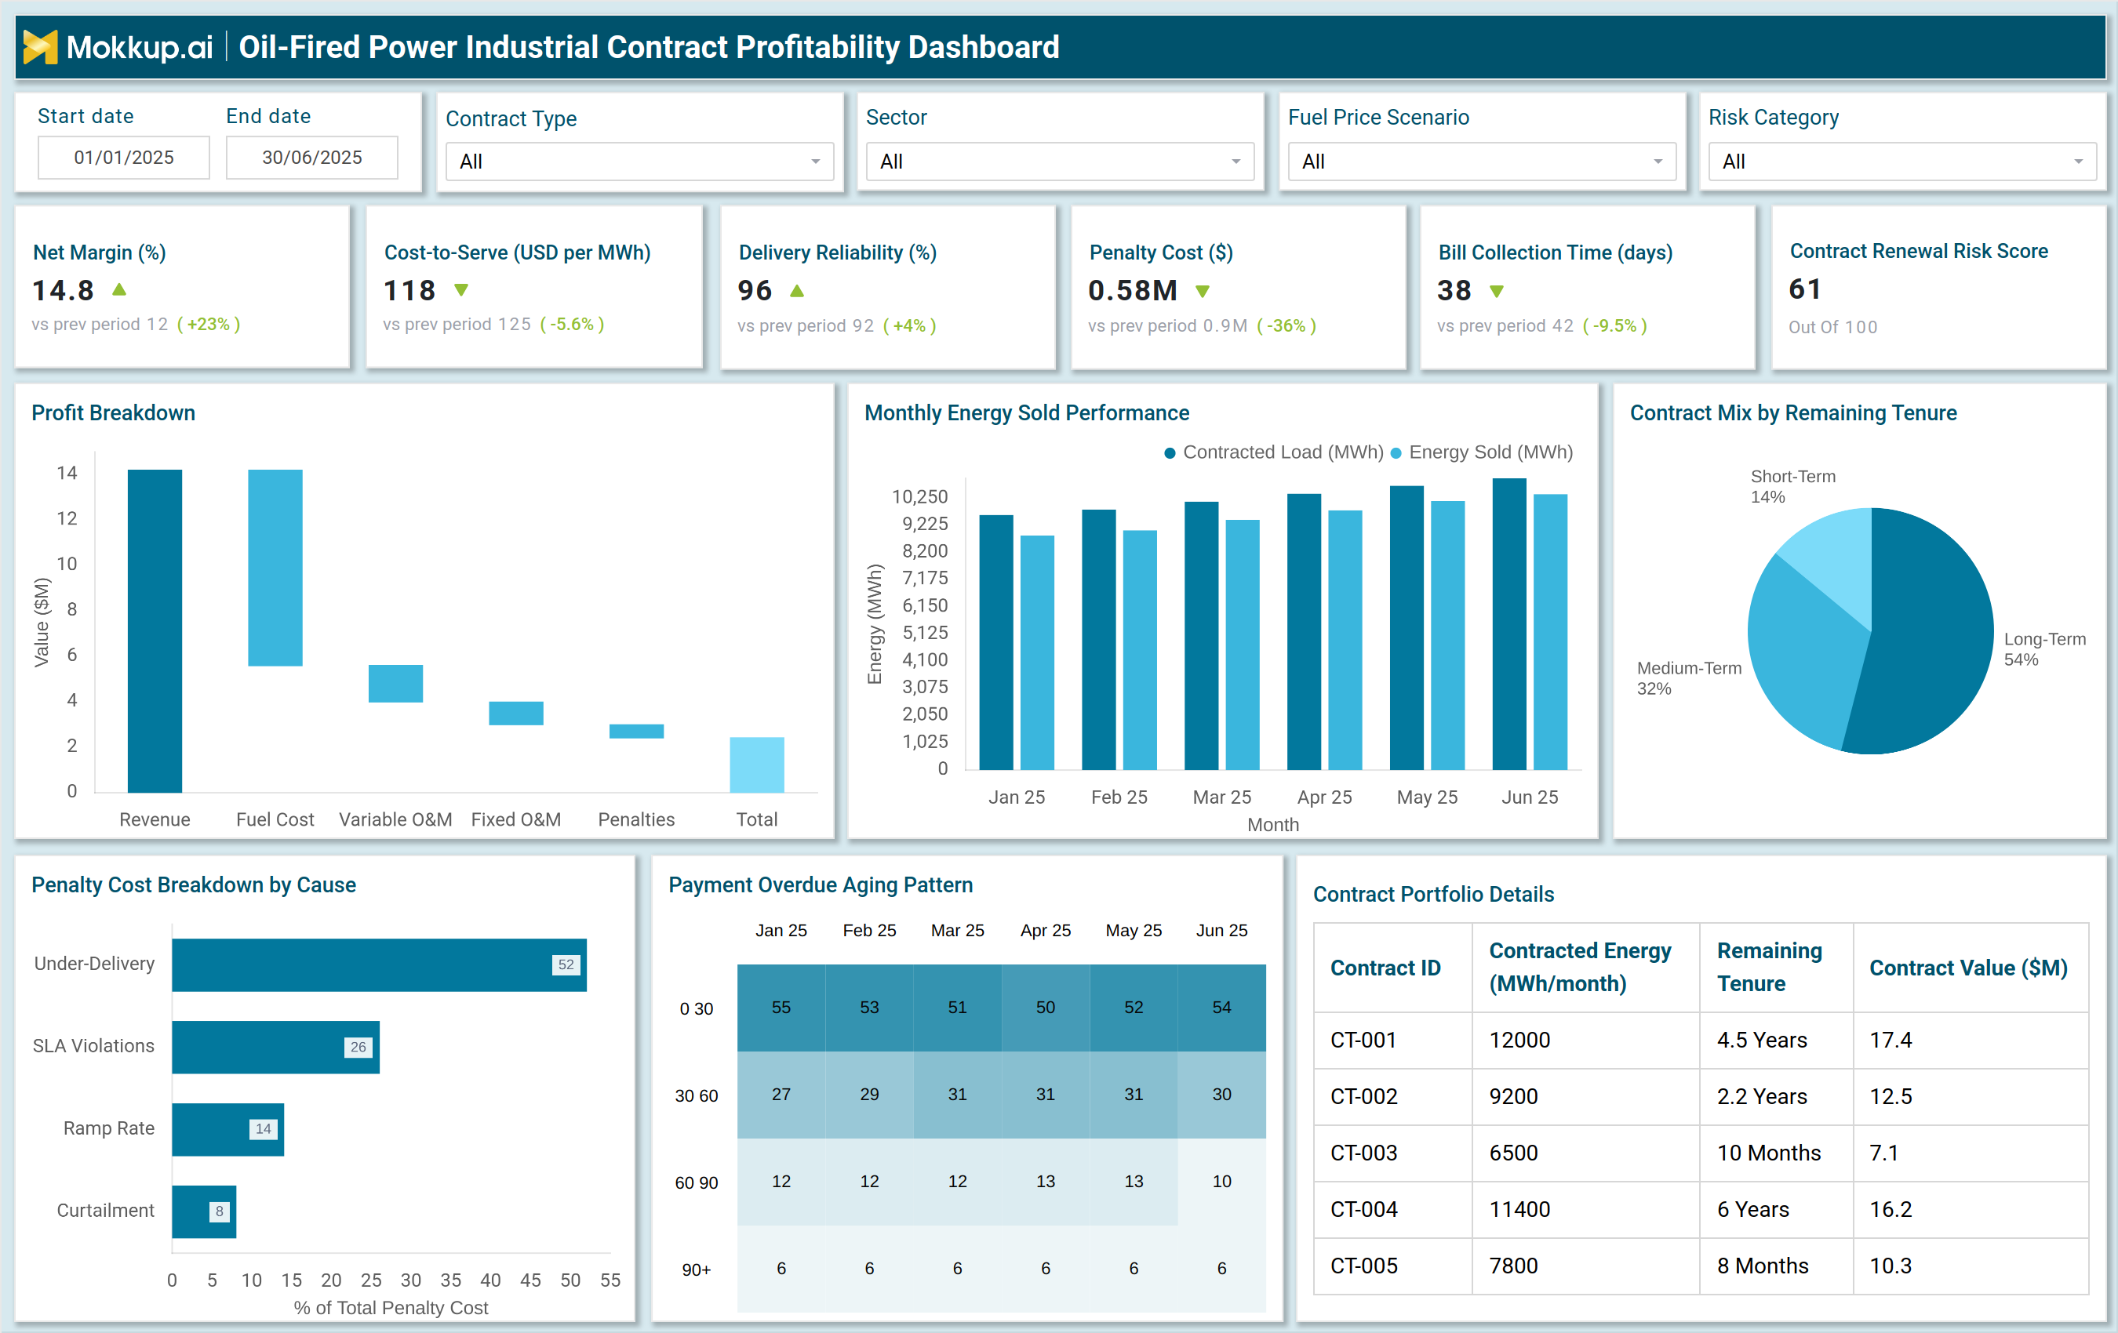Open the Sector dropdown
Screen dimensions: 2118x1333
pyautogui.click(x=1060, y=162)
